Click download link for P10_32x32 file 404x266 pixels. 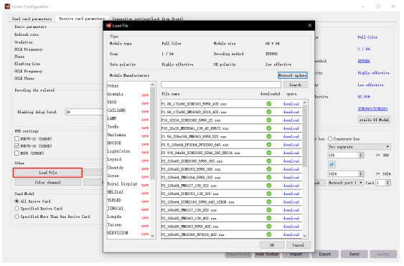(291, 128)
